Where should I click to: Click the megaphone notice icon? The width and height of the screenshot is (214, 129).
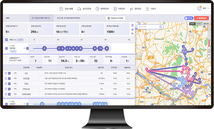131,9
